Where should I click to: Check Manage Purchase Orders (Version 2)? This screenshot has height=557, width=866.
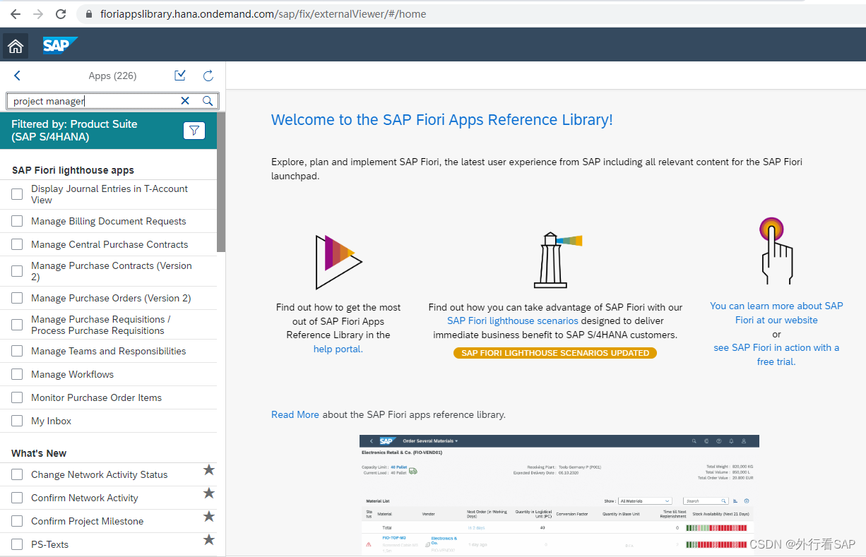(17, 298)
